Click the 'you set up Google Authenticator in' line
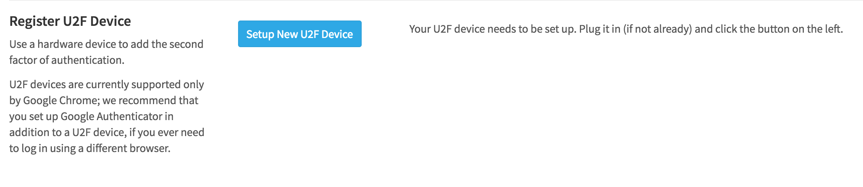 point(92,116)
